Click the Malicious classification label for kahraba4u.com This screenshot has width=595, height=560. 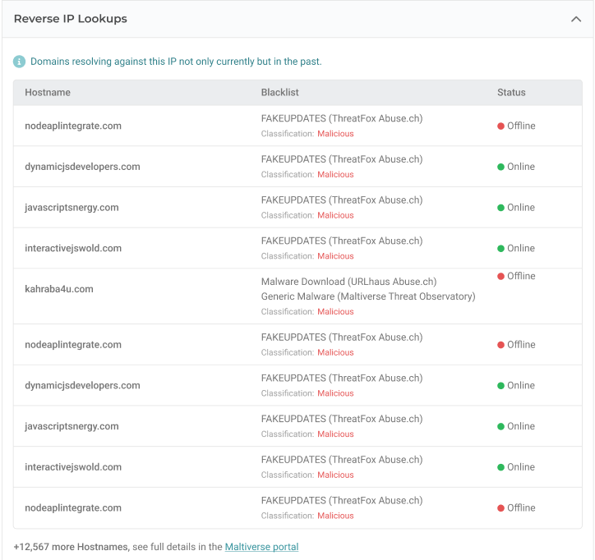point(335,312)
